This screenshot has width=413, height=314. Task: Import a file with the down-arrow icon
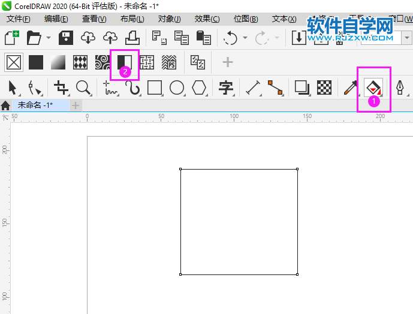pos(299,38)
